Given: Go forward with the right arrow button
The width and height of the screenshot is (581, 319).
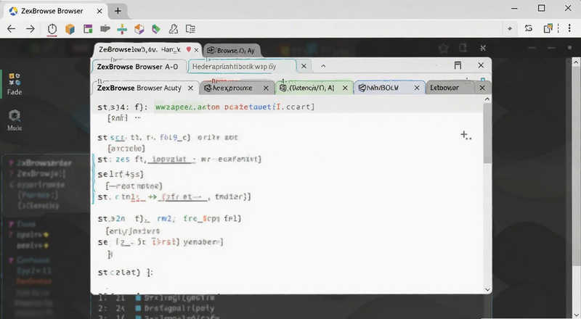Looking at the screenshot, I should tap(31, 29).
